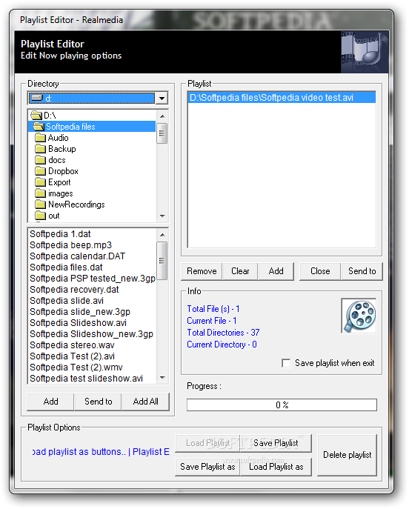Click the drive icon in the d: combo box
The image size is (409, 509).
(x=37, y=98)
